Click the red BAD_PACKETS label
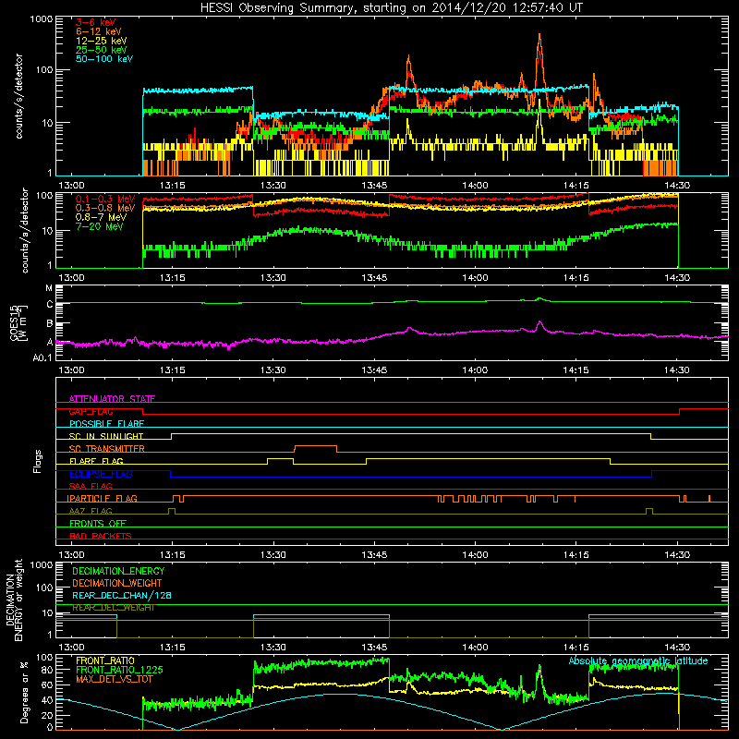The width and height of the screenshot is (739, 739). (101, 536)
